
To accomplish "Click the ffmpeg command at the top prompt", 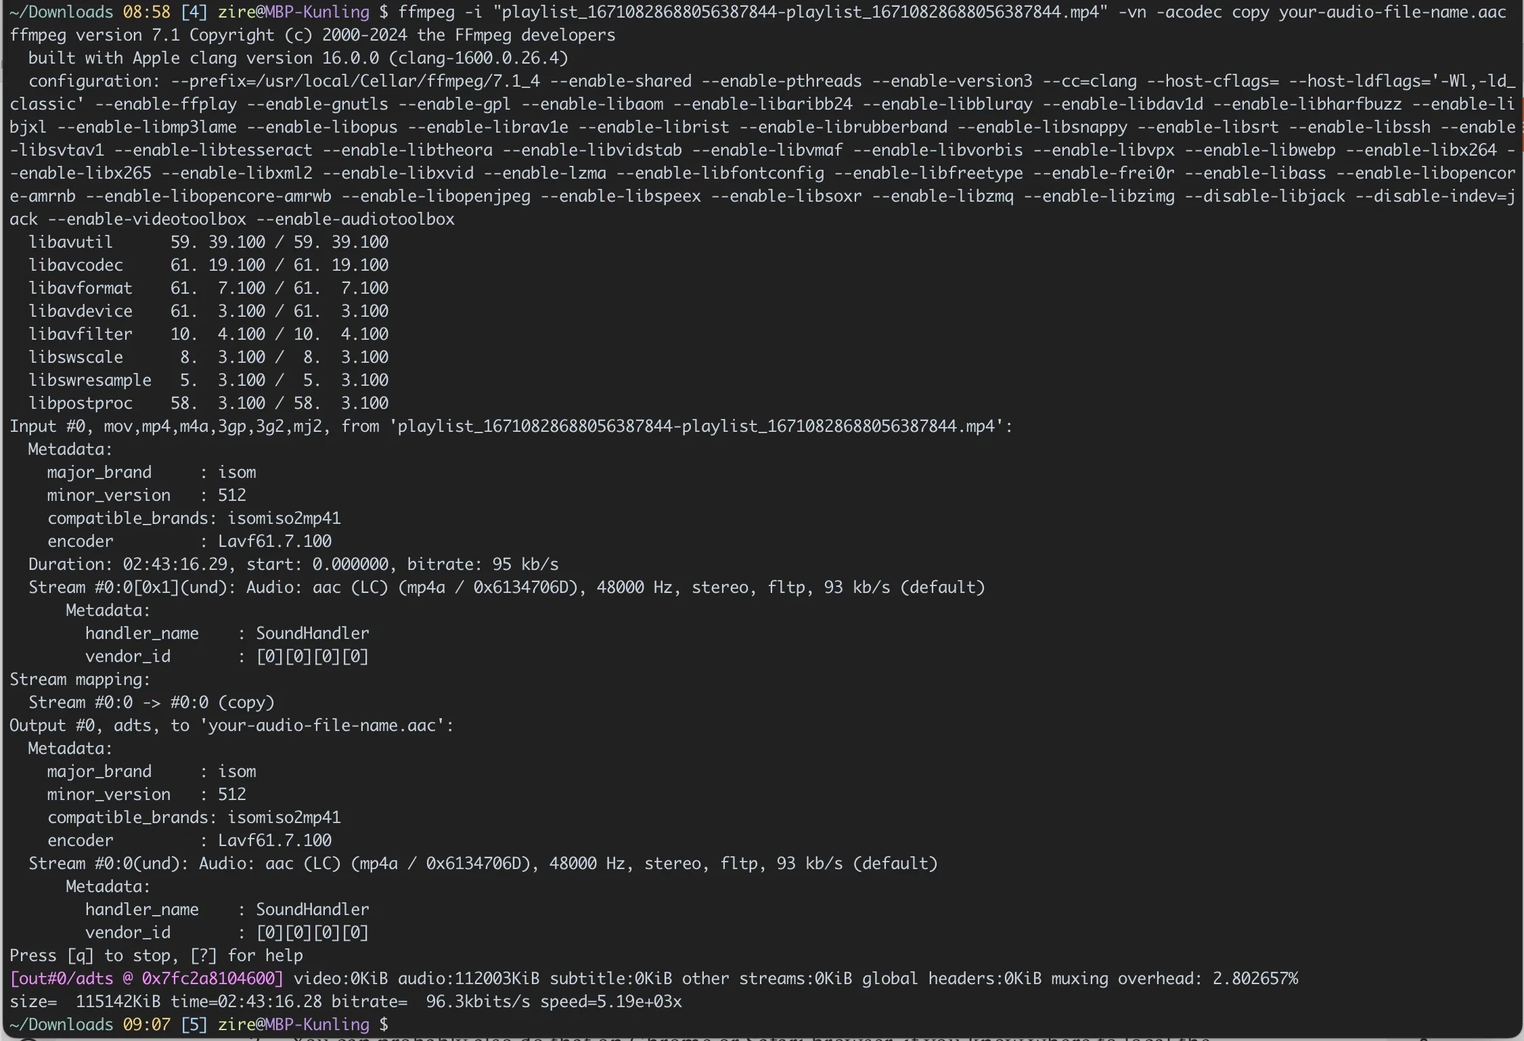I will [416, 12].
